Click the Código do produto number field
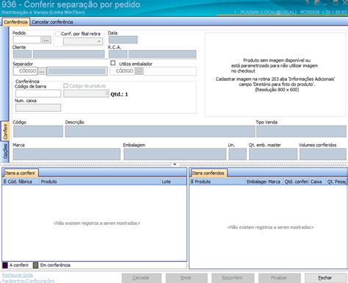The width and height of the screenshot is (348, 283). (x=86, y=93)
